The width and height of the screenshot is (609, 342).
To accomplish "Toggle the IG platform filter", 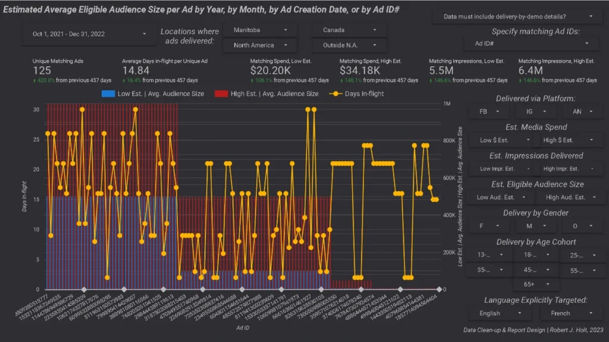I will pos(536,111).
